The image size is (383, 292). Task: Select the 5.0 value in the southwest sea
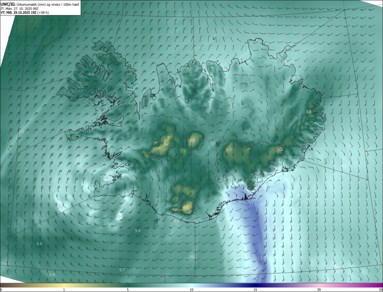pyautogui.click(x=39, y=244)
